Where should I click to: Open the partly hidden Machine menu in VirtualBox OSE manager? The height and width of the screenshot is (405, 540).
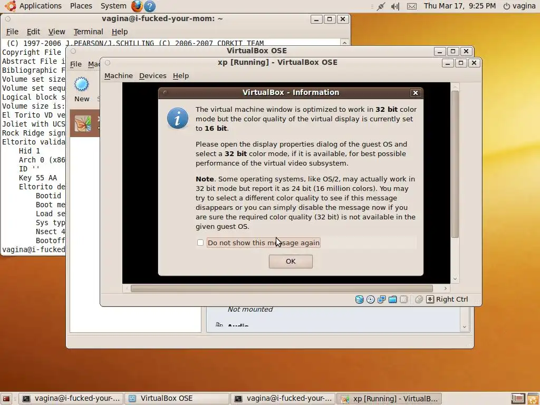(x=94, y=64)
